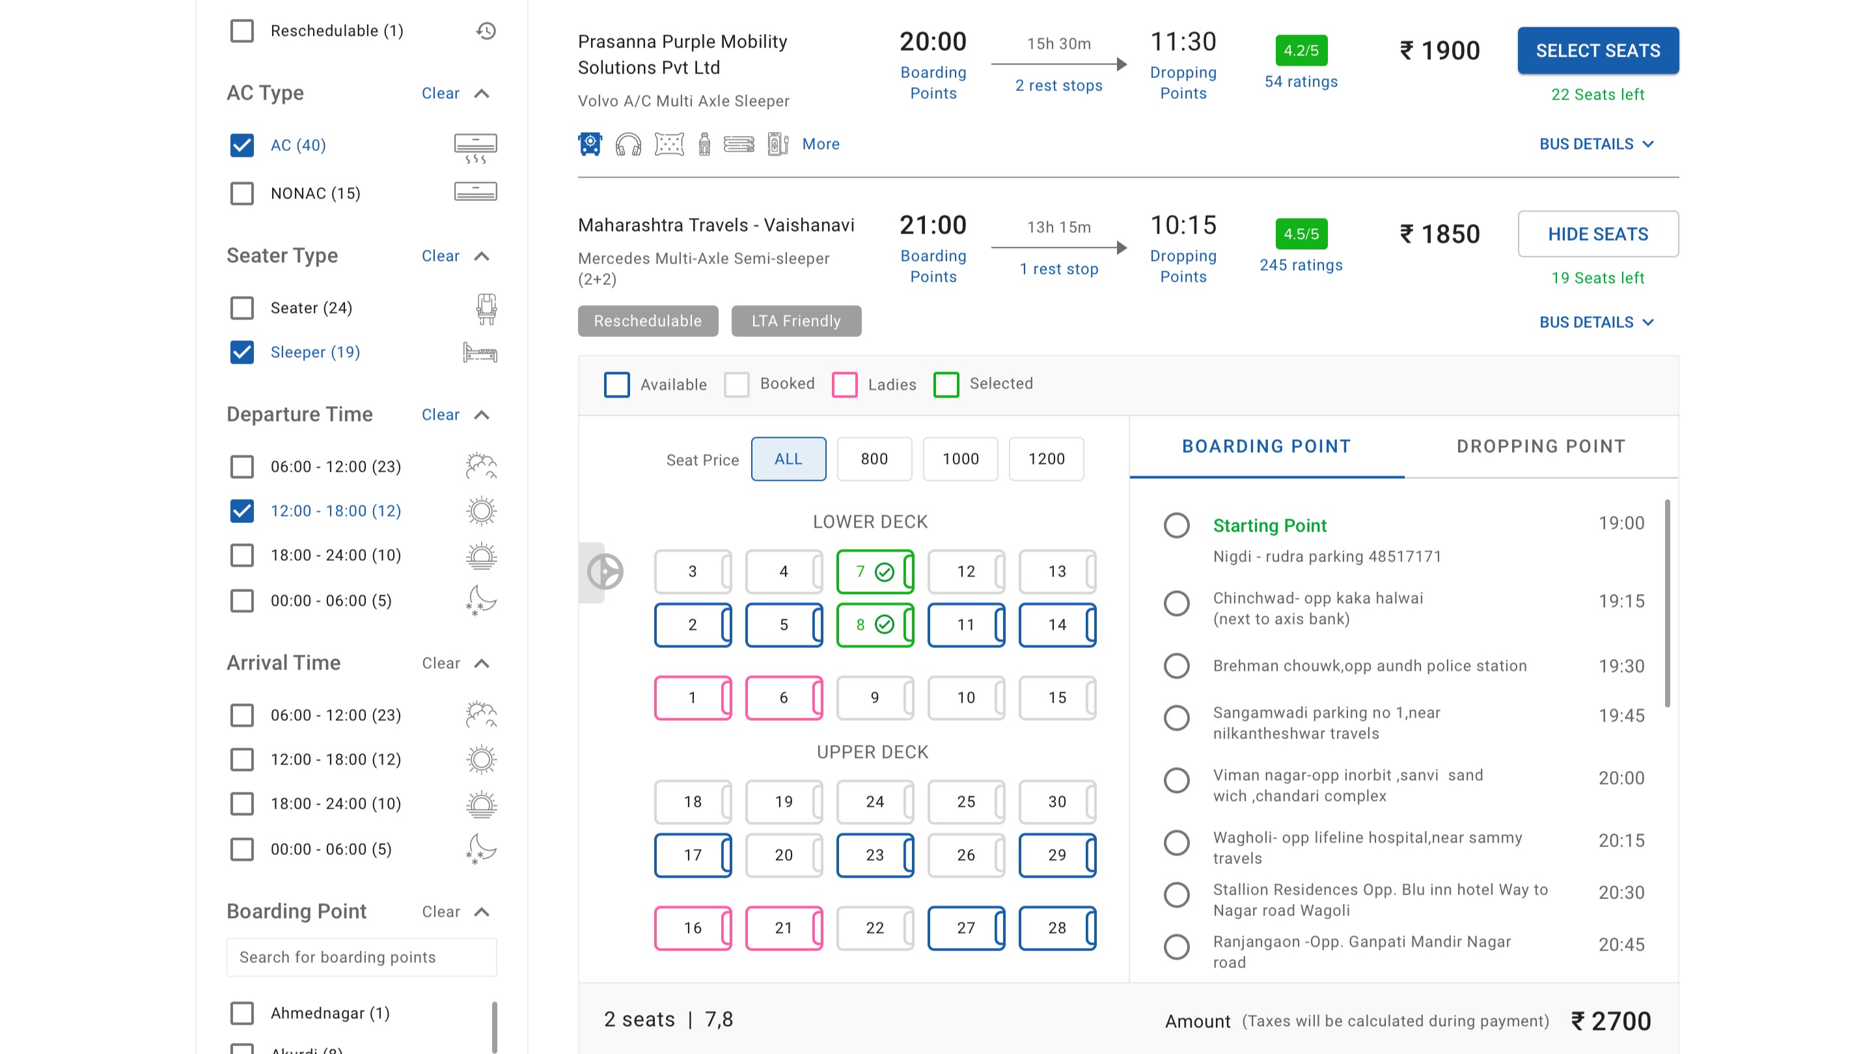Click the water bottle amenity icon
This screenshot has height=1054, width=1874.
tap(704, 144)
